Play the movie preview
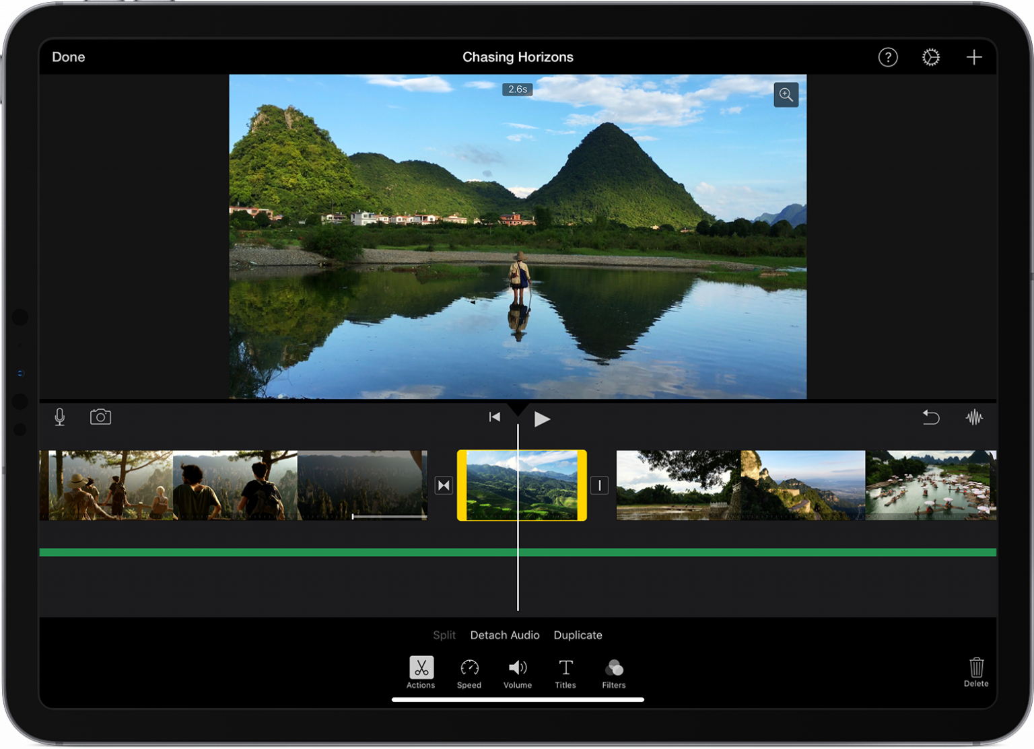The width and height of the screenshot is (1034, 749). pyautogui.click(x=542, y=418)
